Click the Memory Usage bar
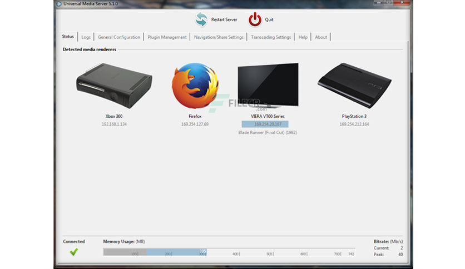The width and height of the screenshot is (465, 269). [229, 252]
